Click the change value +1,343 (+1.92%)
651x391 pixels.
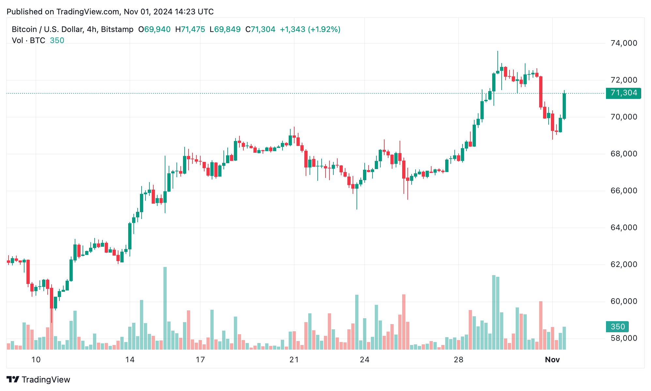coord(310,29)
